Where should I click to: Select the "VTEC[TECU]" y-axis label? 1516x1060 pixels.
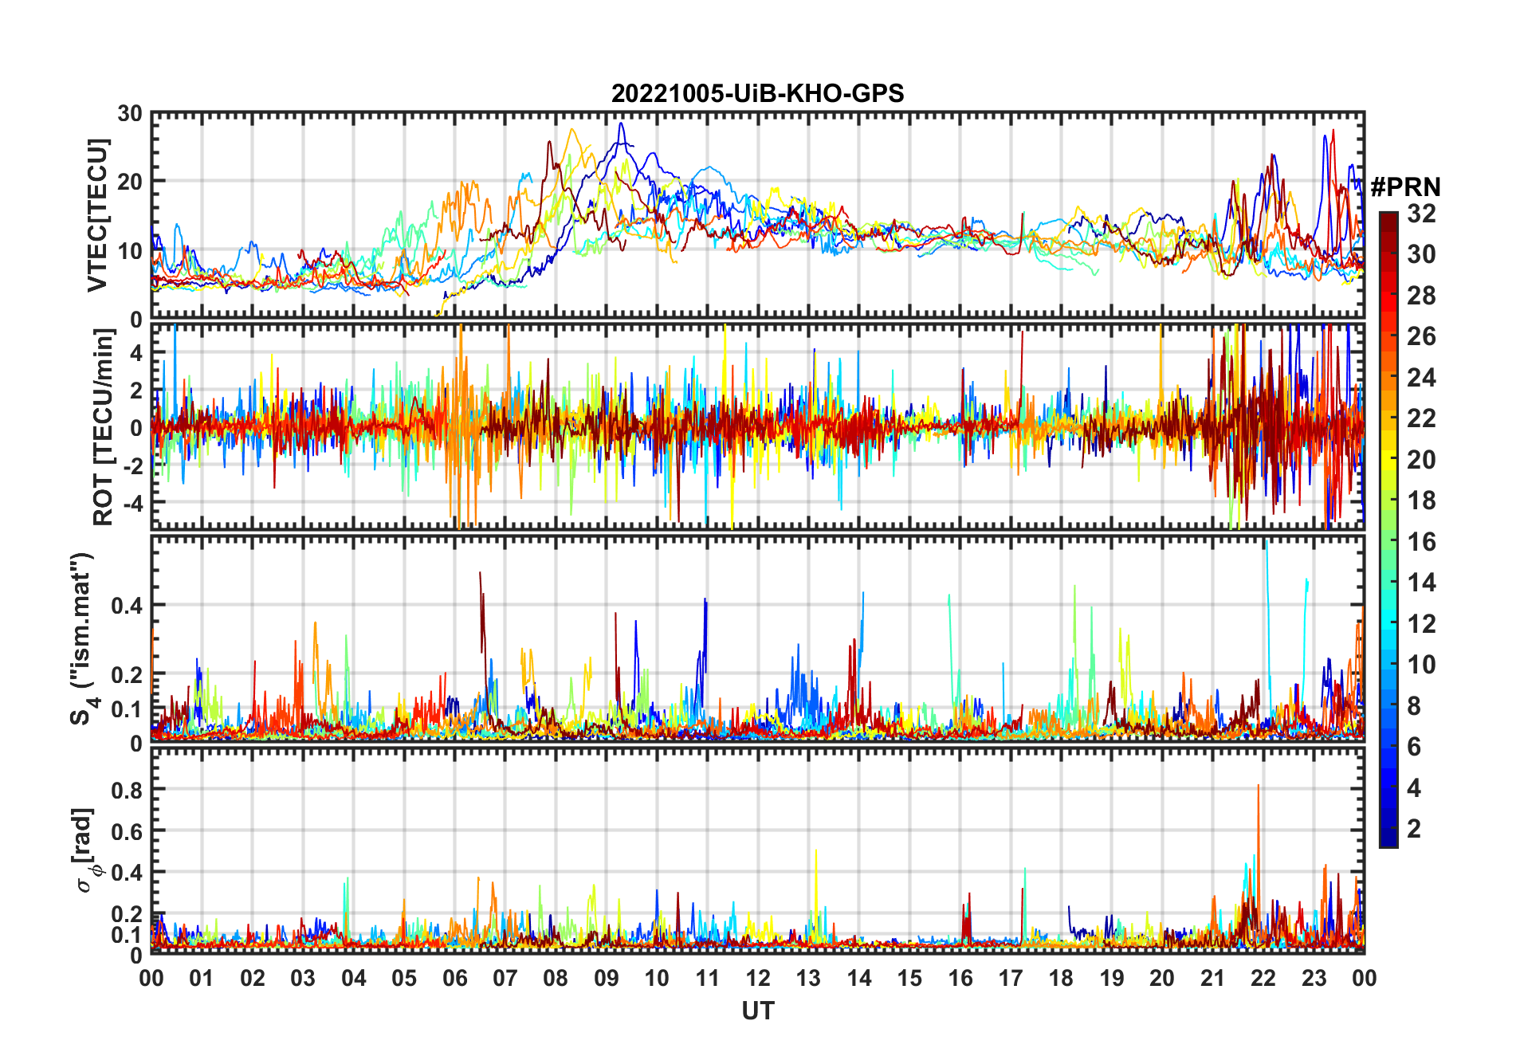[97, 216]
